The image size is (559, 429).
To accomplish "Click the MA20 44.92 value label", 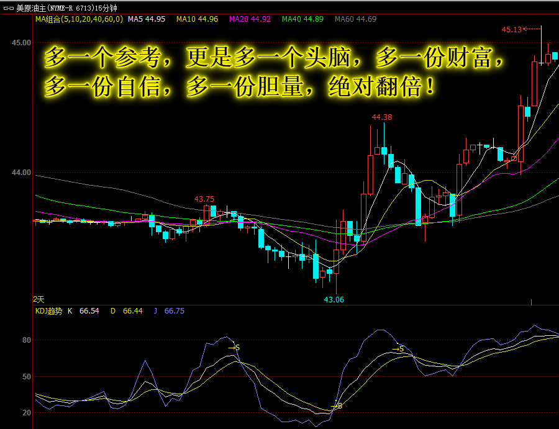I will click(250, 19).
